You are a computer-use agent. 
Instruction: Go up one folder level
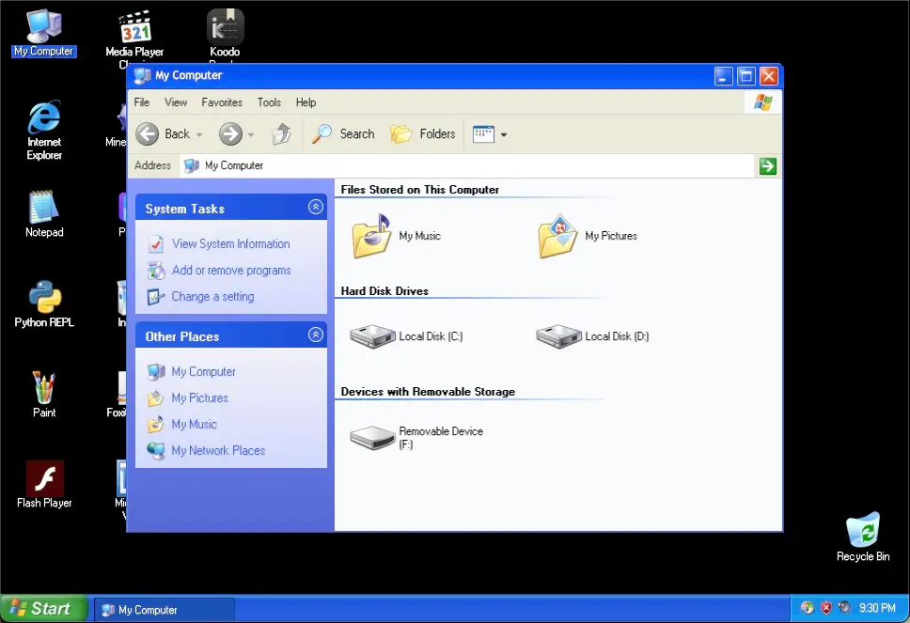pyautogui.click(x=281, y=134)
